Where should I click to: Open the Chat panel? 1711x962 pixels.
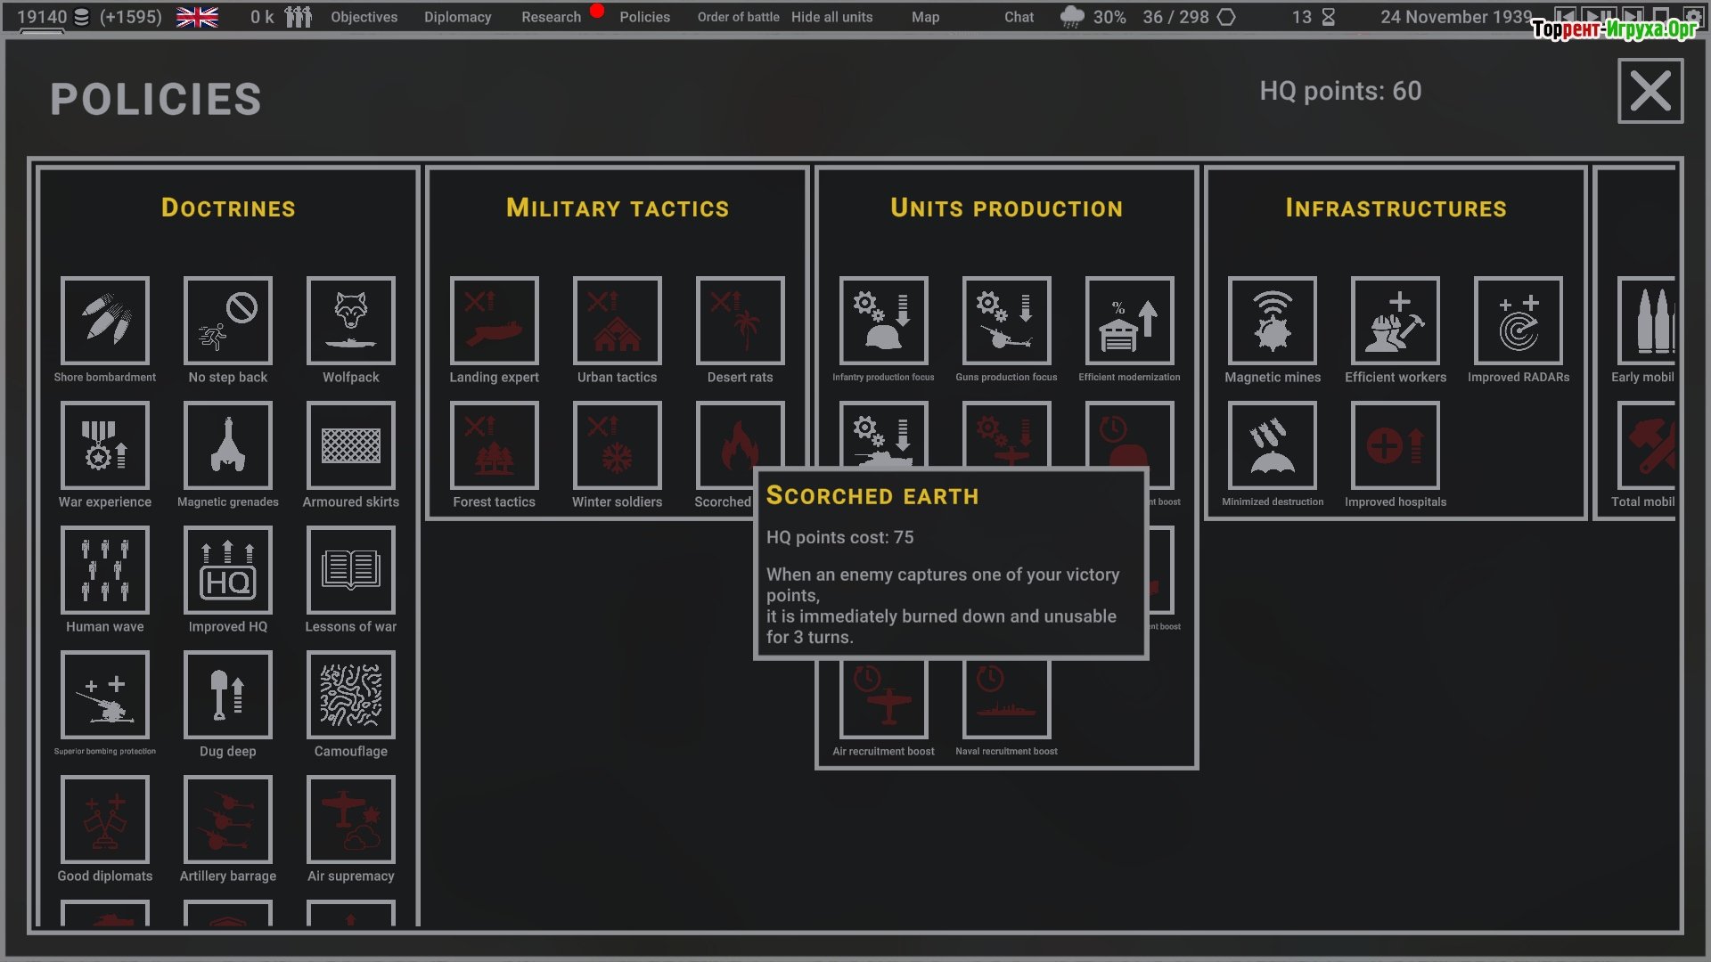click(1019, 17)
